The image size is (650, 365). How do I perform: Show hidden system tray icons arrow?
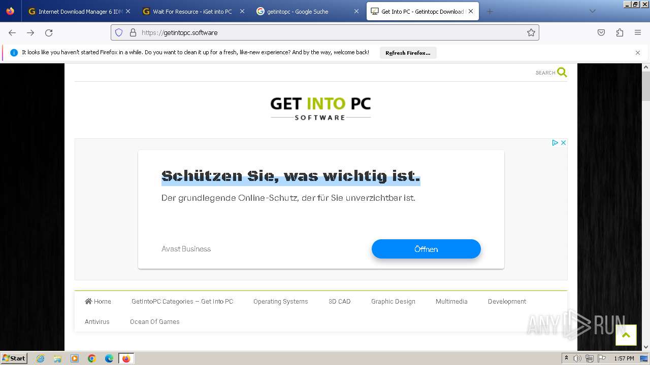(566, 358)
